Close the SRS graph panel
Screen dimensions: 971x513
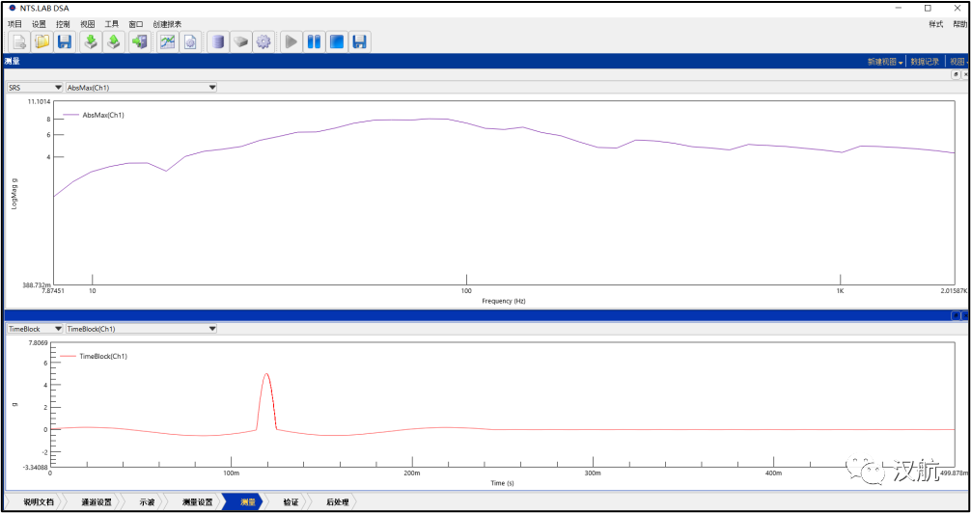click(965, 74)
